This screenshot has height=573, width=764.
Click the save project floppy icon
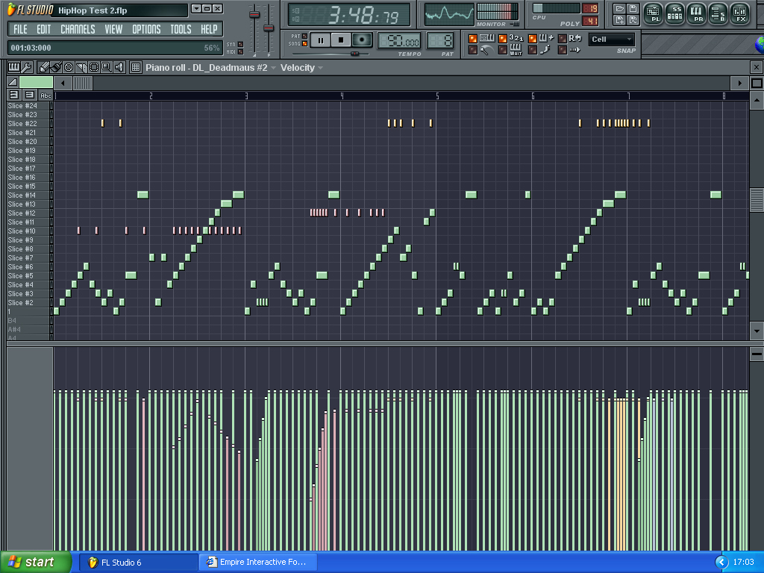633,8
